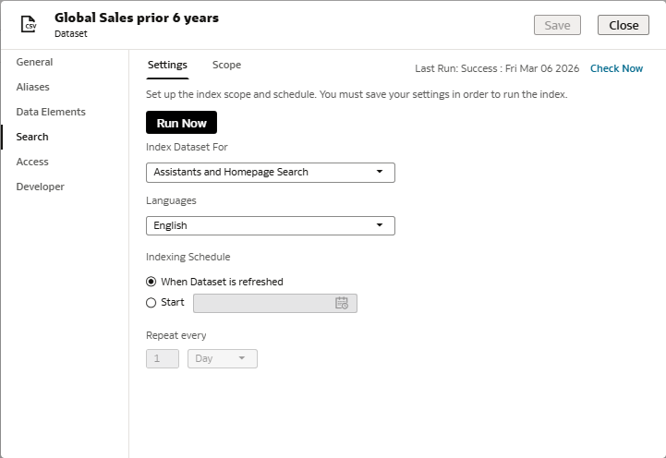Open Data Elements in the sidebar
The image size is (666, 458).
tap(51, 112)
